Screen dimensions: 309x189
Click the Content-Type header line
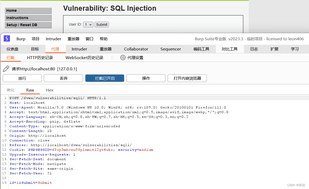click(65, 126)
